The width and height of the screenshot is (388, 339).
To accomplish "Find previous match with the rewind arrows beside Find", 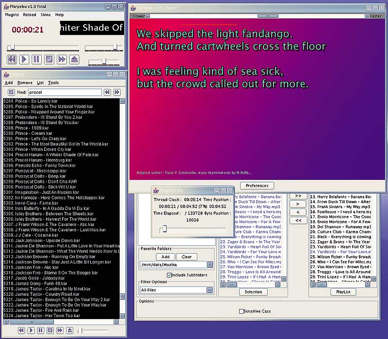I will pos(107,92).
